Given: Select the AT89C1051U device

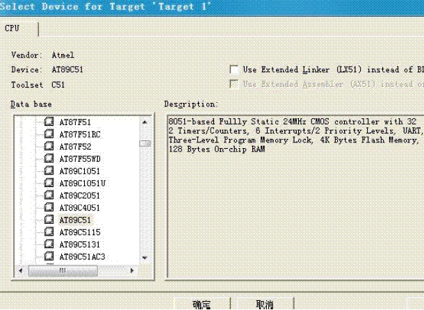Looking at the screenshot, I should (x=82, y=183).
